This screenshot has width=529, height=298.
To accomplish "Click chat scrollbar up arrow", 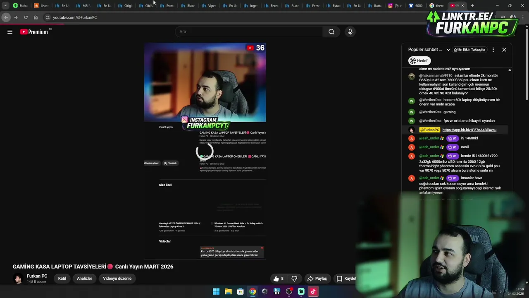I will point(510,70).
